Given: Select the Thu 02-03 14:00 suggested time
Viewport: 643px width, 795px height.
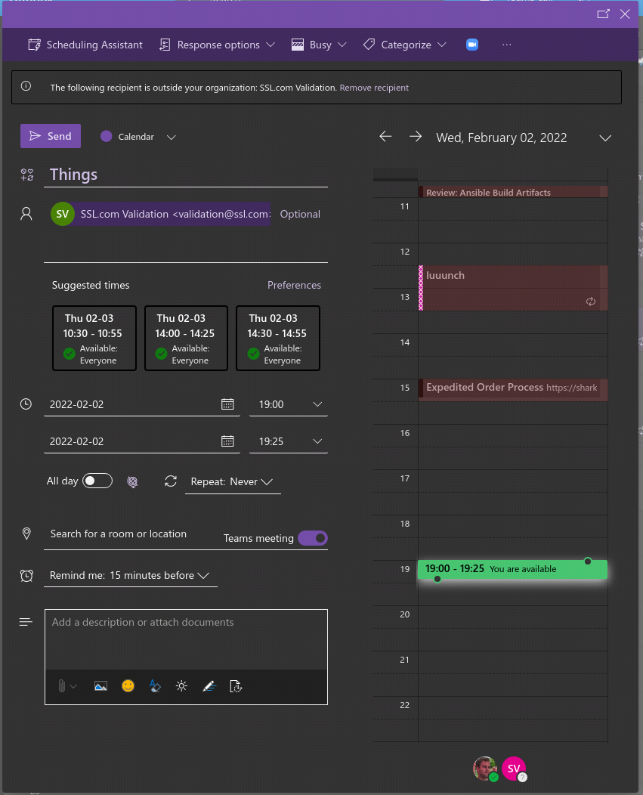Looking at the screenshot, I should tap(186, 338).
